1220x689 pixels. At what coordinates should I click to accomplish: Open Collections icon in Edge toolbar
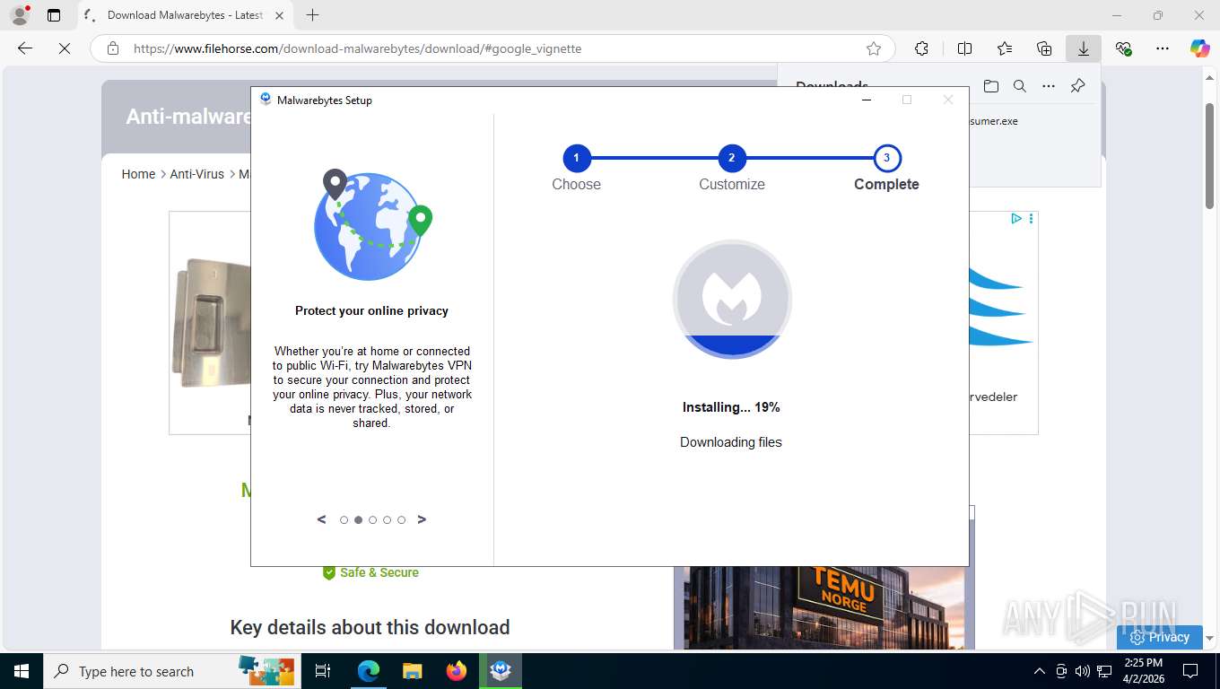[1044, 48]
